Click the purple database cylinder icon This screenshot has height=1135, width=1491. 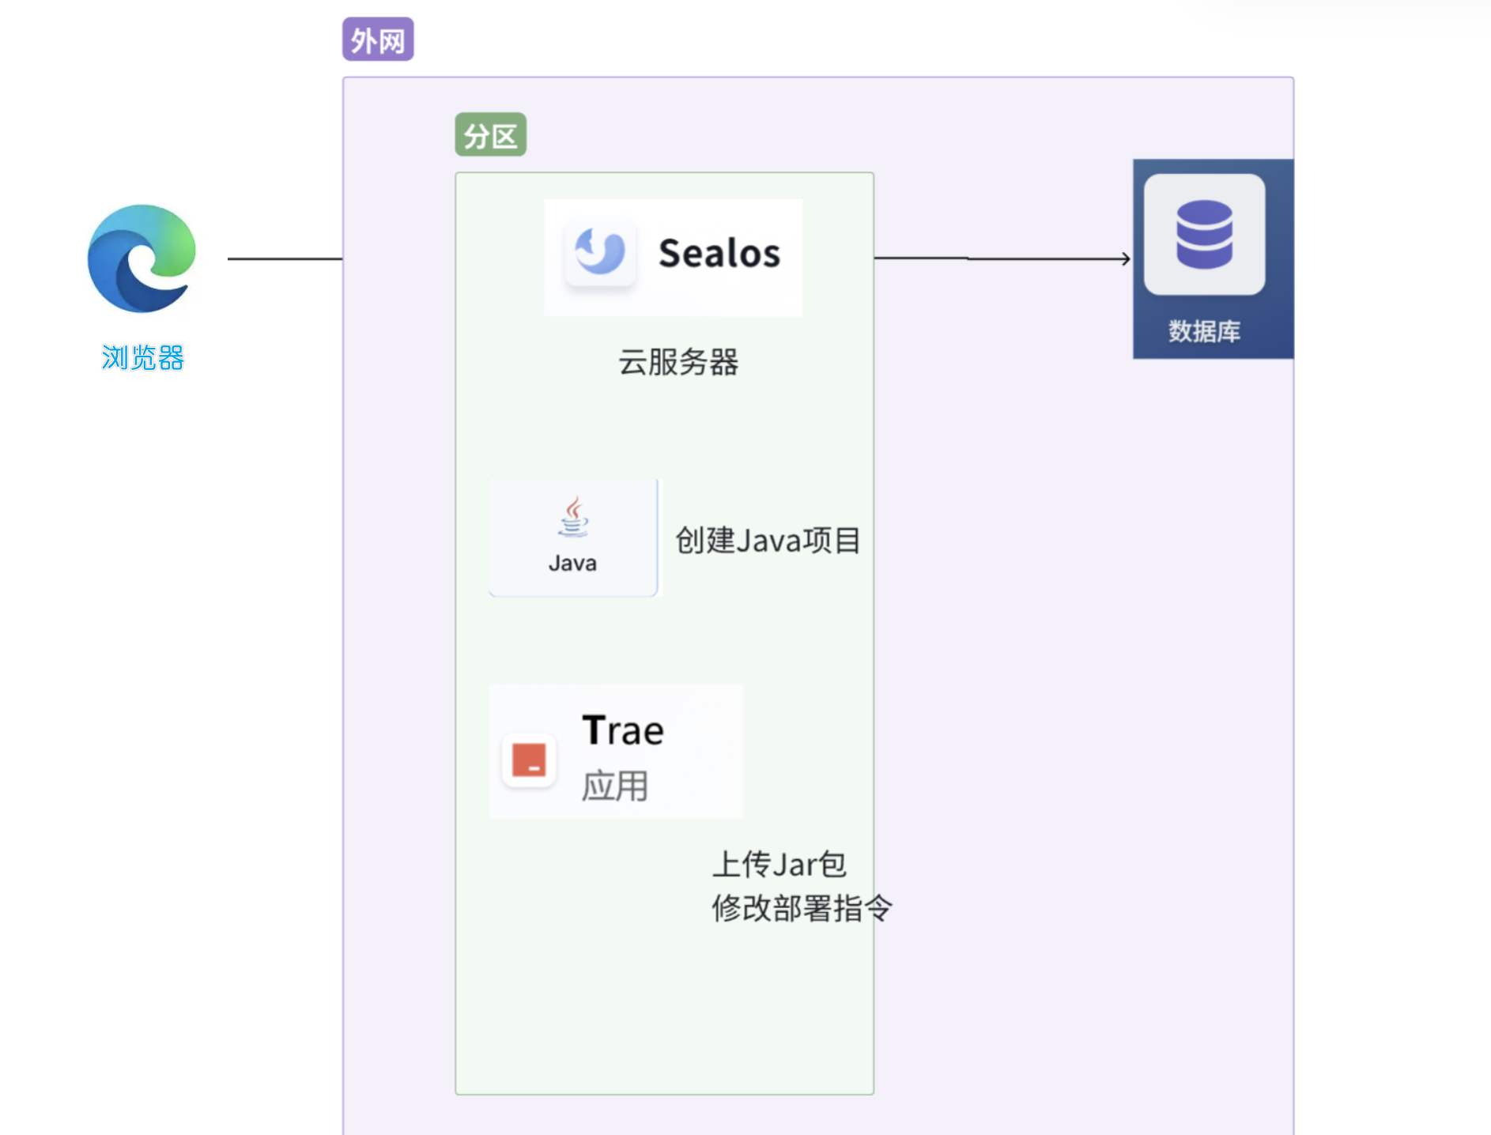pos(1204,234)
